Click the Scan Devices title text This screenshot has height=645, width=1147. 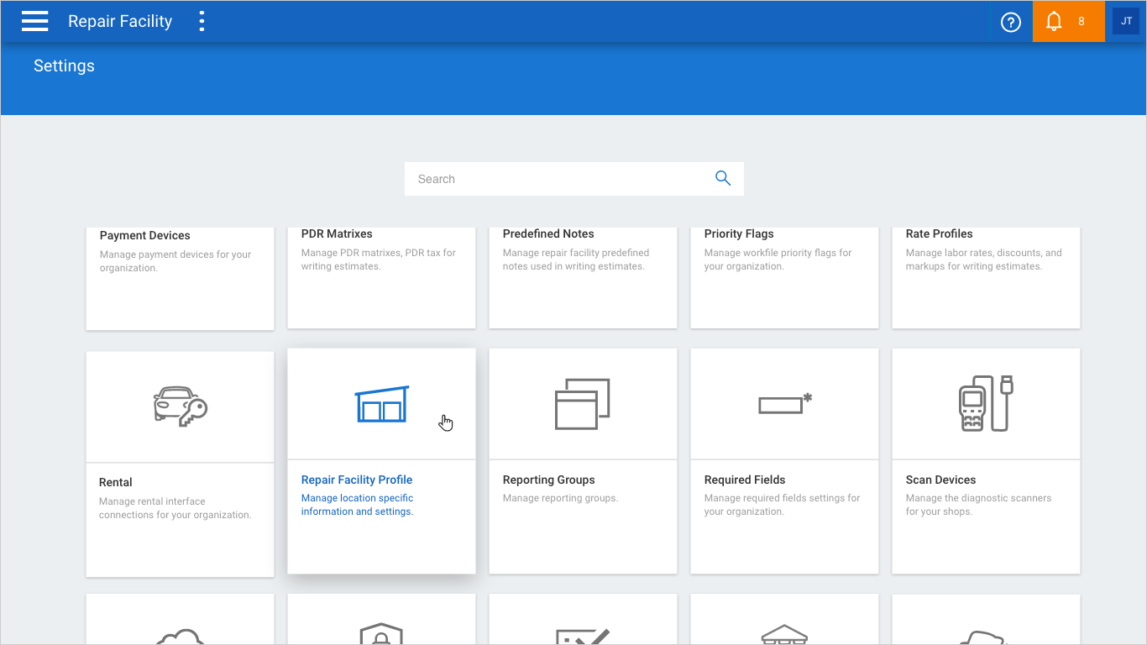(x=940, y=480)
